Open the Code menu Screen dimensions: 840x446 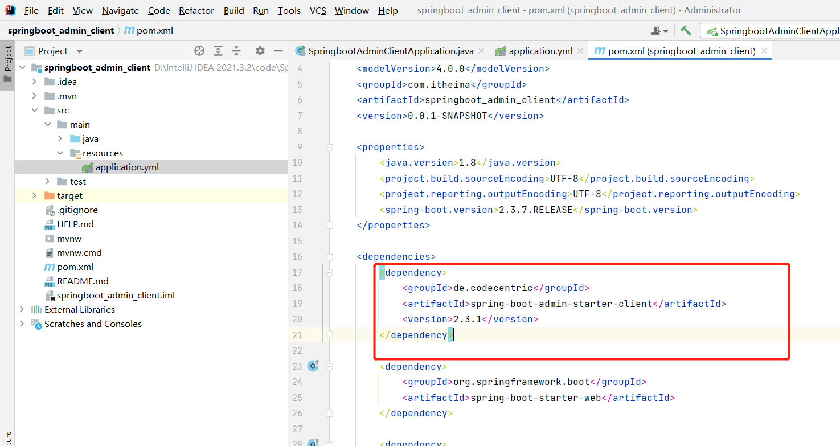159,10
